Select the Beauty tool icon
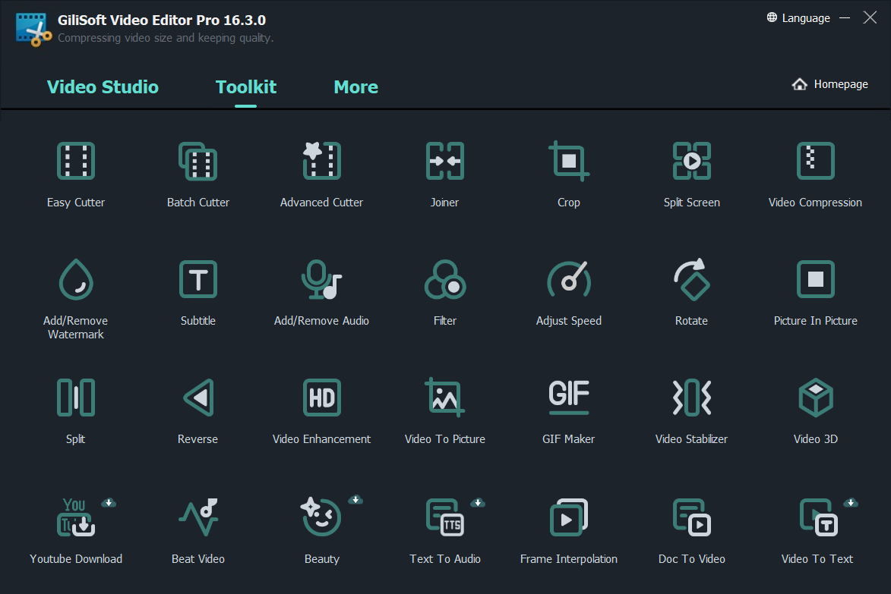 pos(321,517)
